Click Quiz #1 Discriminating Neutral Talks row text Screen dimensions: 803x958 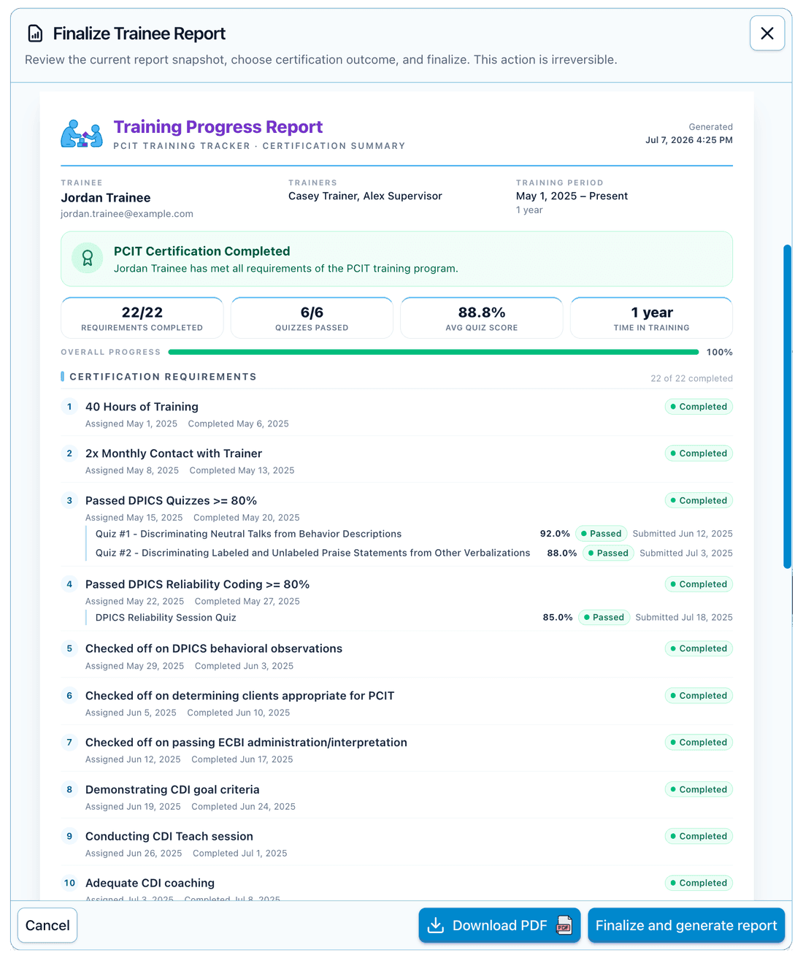pos(248,534)
